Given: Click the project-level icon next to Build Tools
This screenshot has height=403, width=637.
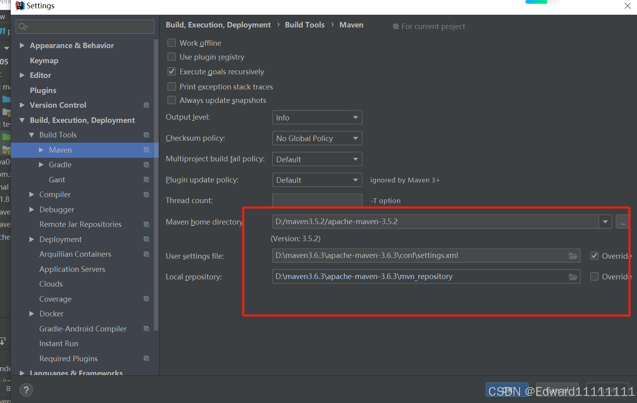Looking at the screenshot, I should pyautogui.click(x=146, y=135).
